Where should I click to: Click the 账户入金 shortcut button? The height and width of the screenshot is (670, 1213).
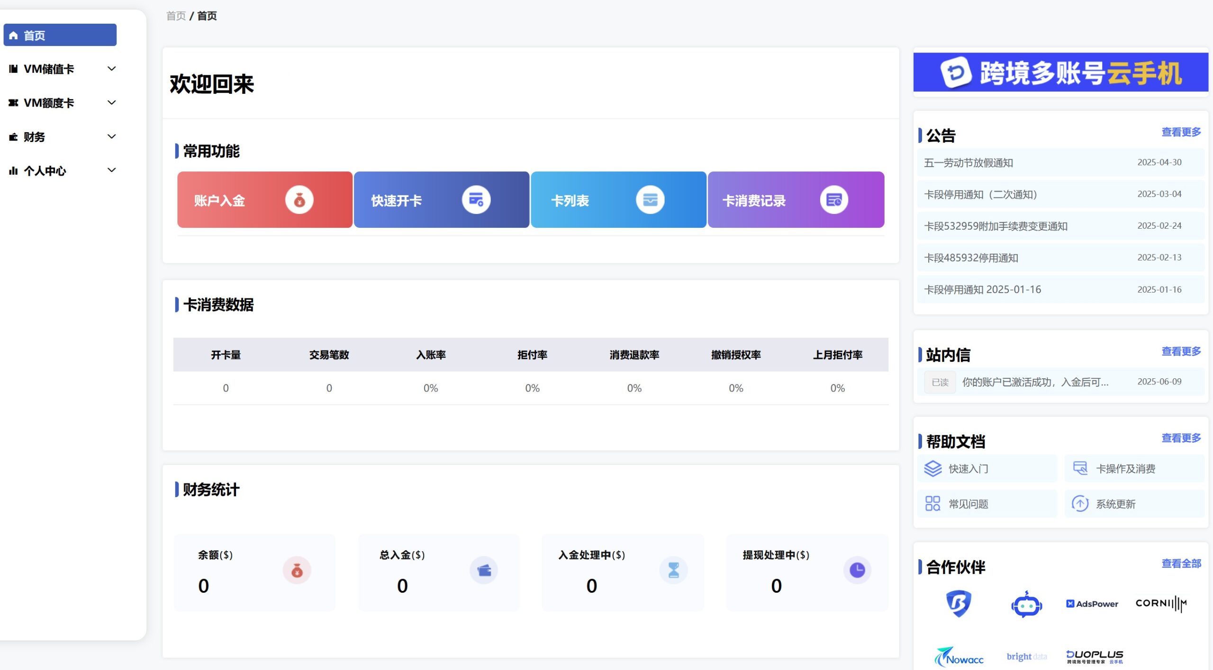tap(265, 200)
